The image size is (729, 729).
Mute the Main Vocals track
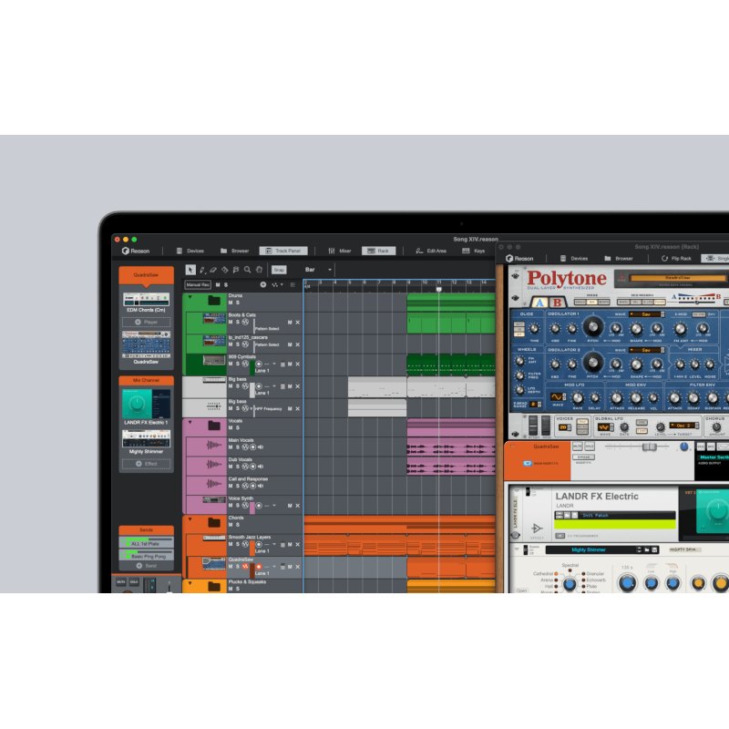click(x=231, y=447)
